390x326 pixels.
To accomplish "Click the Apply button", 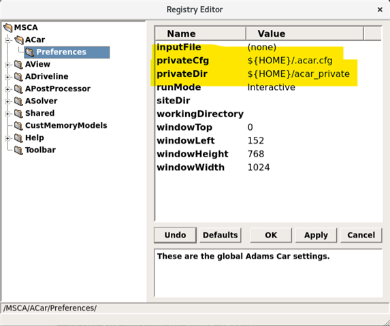I will (x=316, y=235).
